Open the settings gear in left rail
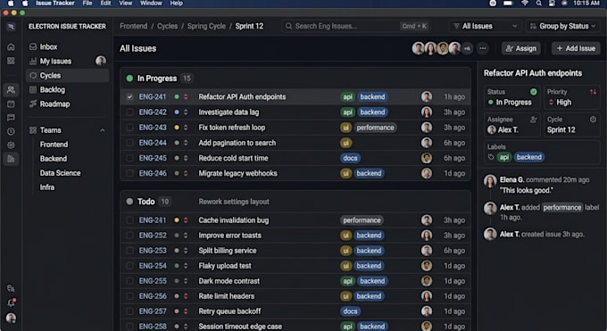 (11, 145)
